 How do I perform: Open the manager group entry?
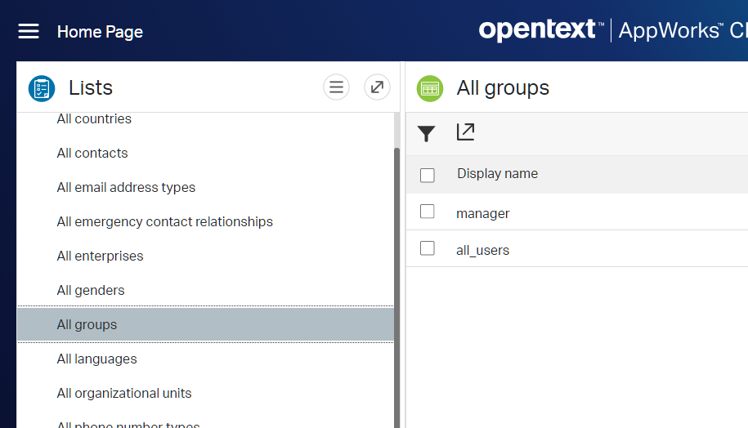point(482,213)
